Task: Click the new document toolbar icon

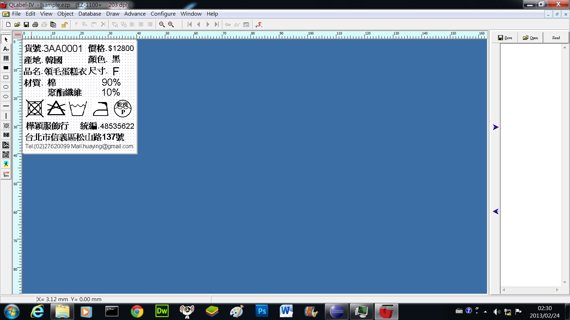Action: [8, 25]
